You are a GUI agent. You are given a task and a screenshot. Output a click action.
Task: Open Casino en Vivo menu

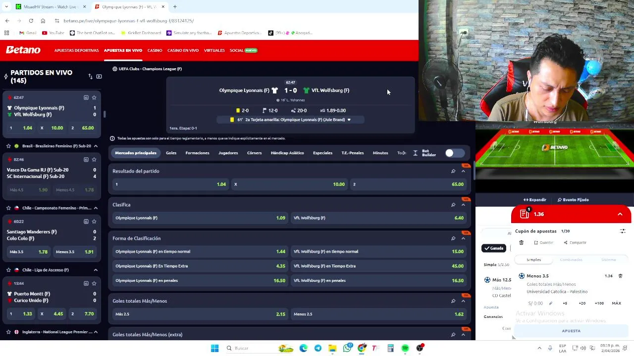[x=183, y=50]
